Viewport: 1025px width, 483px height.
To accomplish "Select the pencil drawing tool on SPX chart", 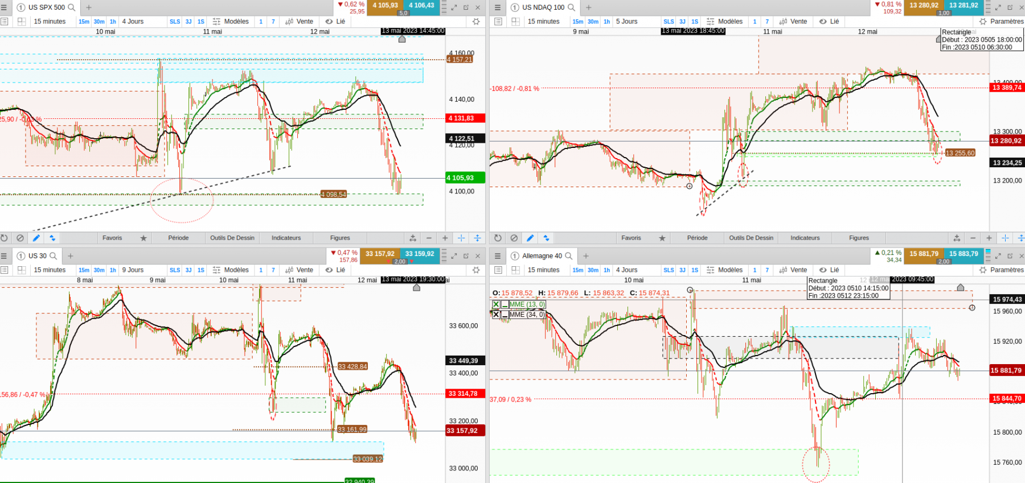I will (36, 238).
